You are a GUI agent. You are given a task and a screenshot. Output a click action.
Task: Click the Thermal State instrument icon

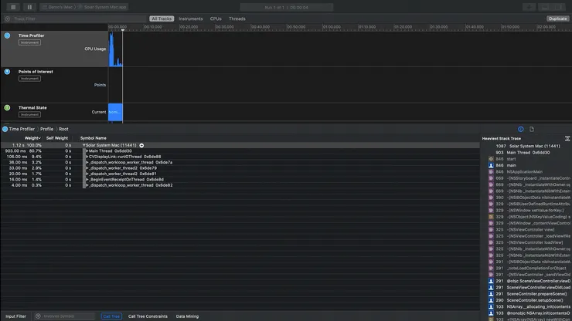tap(7, 108)
